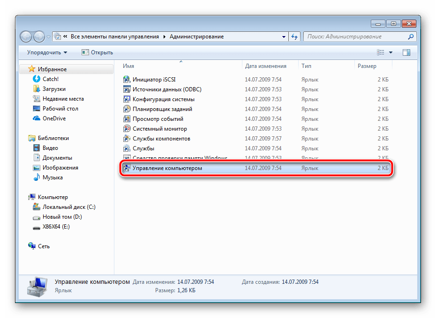This screenshot has width=436, height=318.
Task: Click the Загрузки folder icon
Action: (37, 89)
